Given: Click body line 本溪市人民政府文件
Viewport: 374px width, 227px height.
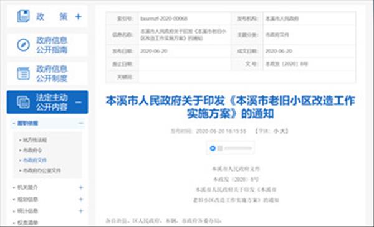Looking at the screenshot, I should [x=236, y=169].
